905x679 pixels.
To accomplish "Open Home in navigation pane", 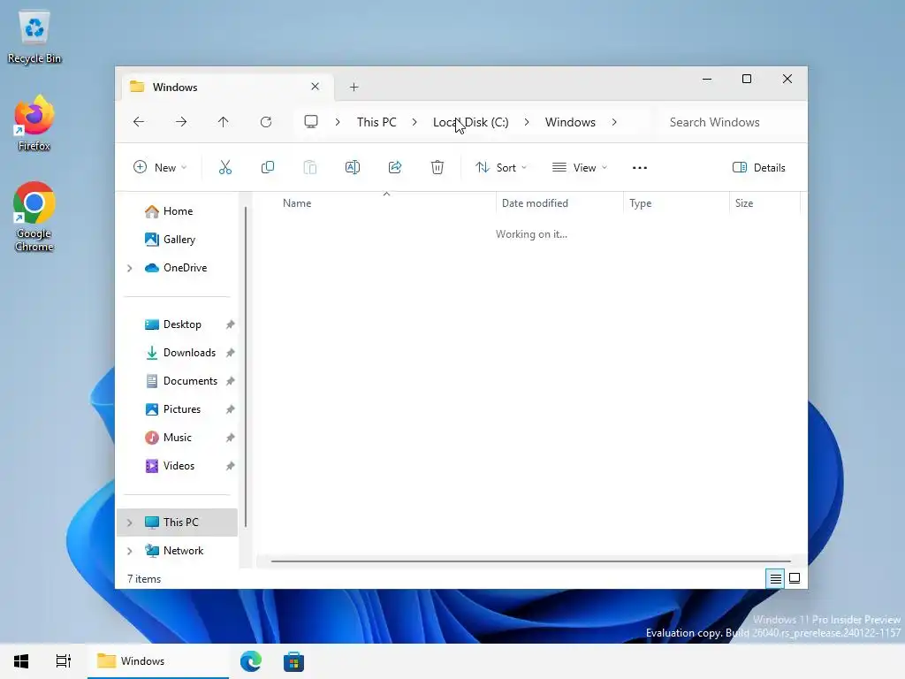I will (178, 211).
